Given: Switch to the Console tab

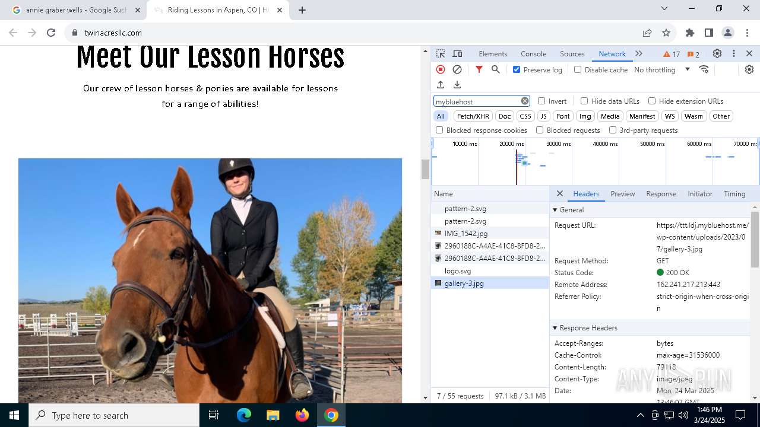Looking at the screenshot, I should coord(533,54).
